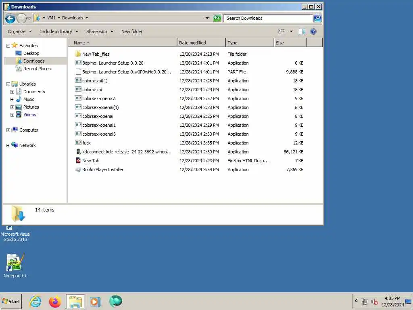Open the Start menu
This screenshot has height=310, width=413.
[11, 301]
